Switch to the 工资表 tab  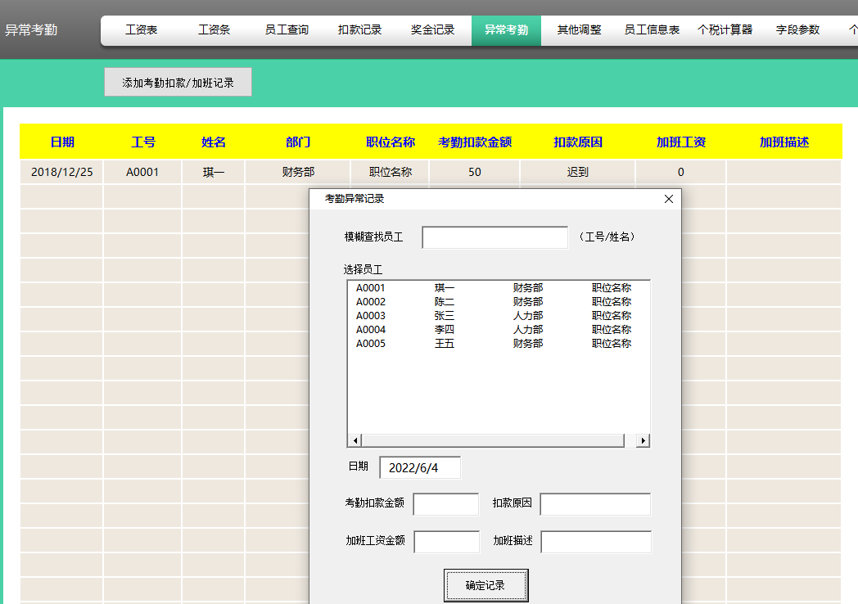[140, 29]
